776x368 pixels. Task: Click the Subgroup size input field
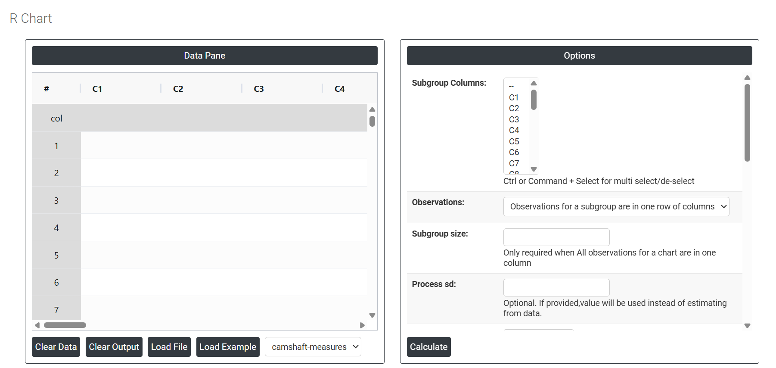(556, 237)
